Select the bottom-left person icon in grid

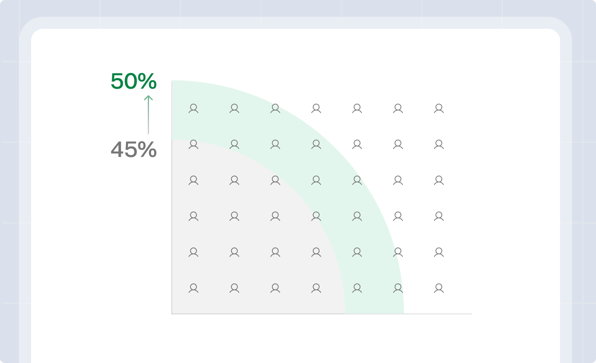point(194,288)
